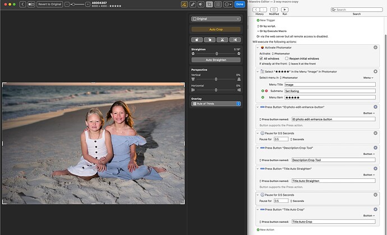
Task: Click vertical perspective left icon
Action: 193,79
